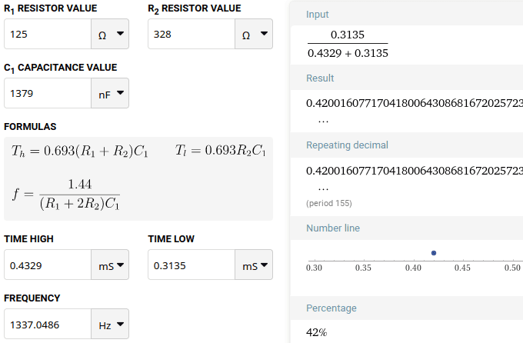This screenshot has height=343, width=523.
Task: Click the C1 CAPACITANCE VALUE label
Action: point(60,68)
